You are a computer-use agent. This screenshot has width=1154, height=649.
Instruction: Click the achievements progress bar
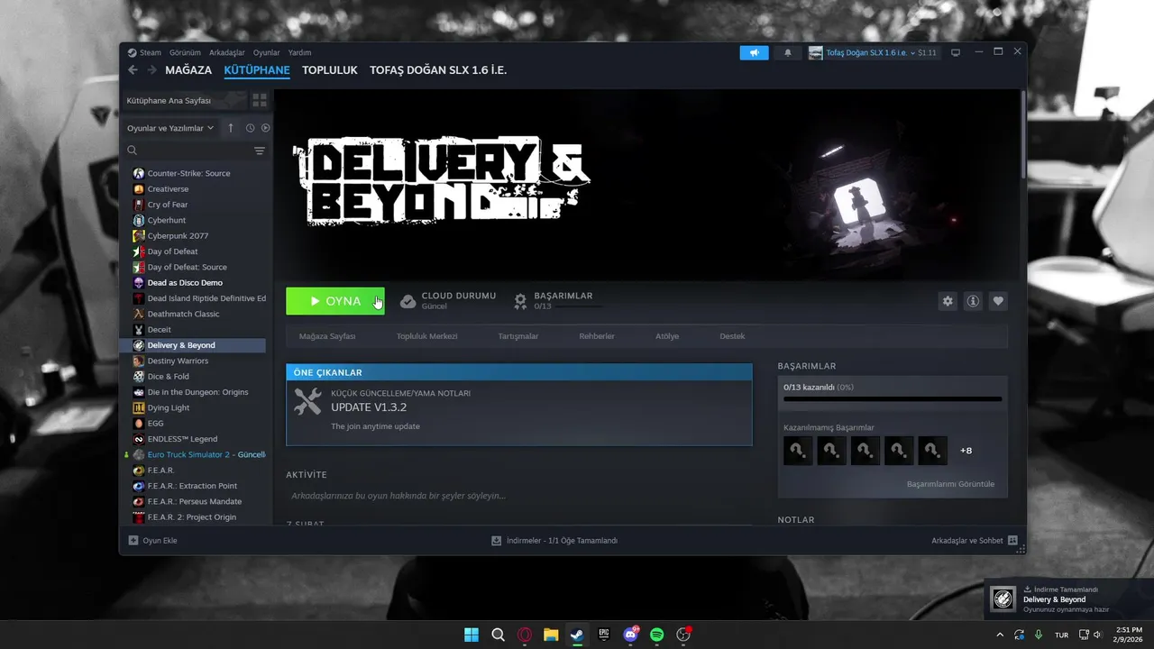(893, 398)
